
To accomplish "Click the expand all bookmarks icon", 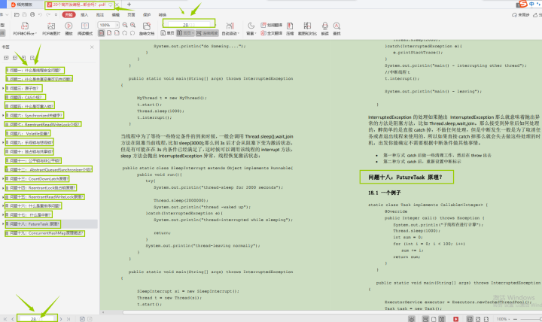I will 6,58.
